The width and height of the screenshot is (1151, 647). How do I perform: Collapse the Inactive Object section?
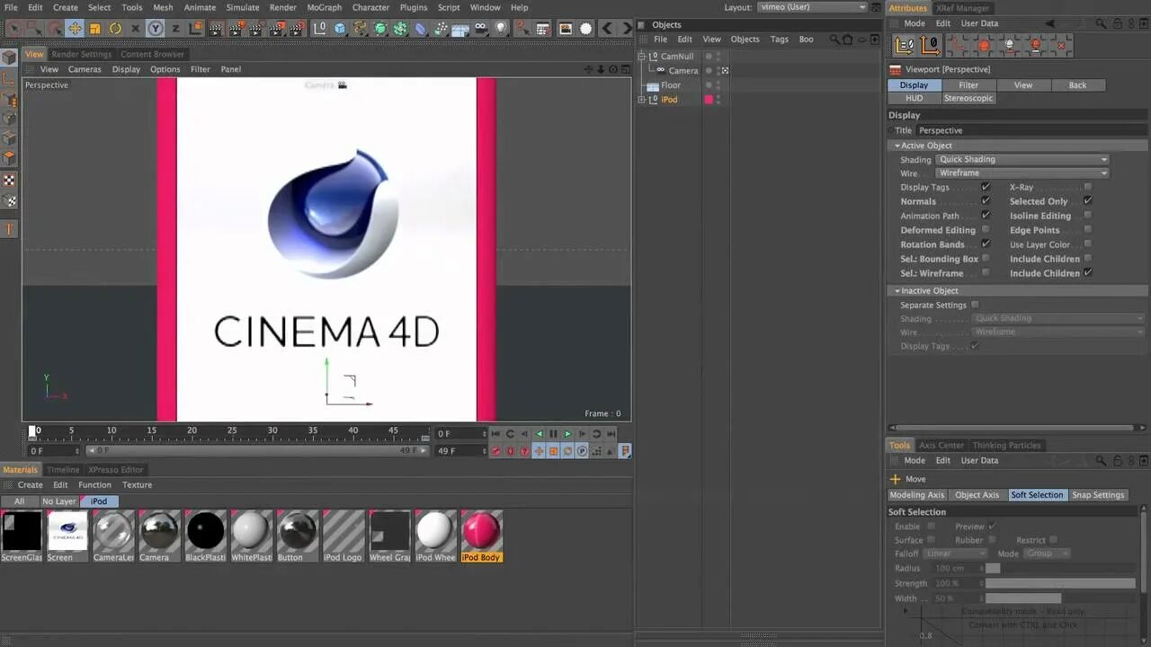[897, 290]
